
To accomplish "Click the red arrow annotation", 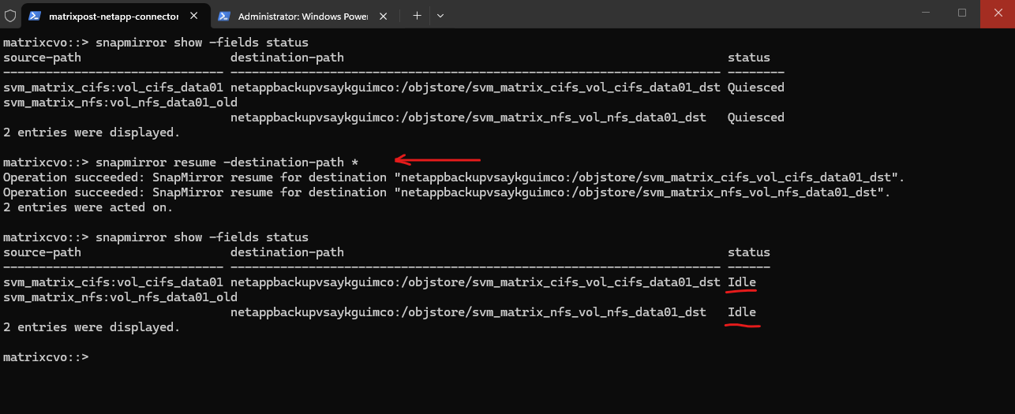I will pyautogui.click(x=437, y=159).
